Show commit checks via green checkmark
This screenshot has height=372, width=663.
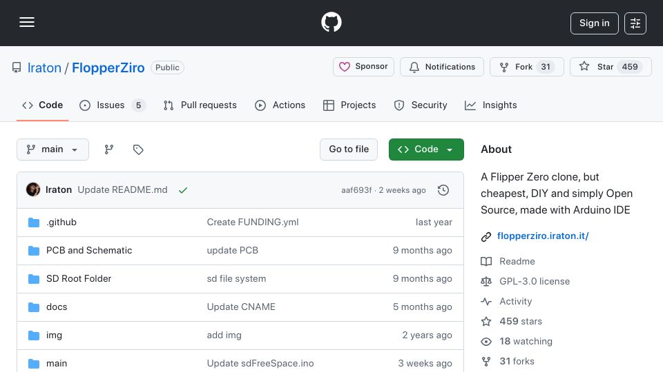(x=182, y=190)
